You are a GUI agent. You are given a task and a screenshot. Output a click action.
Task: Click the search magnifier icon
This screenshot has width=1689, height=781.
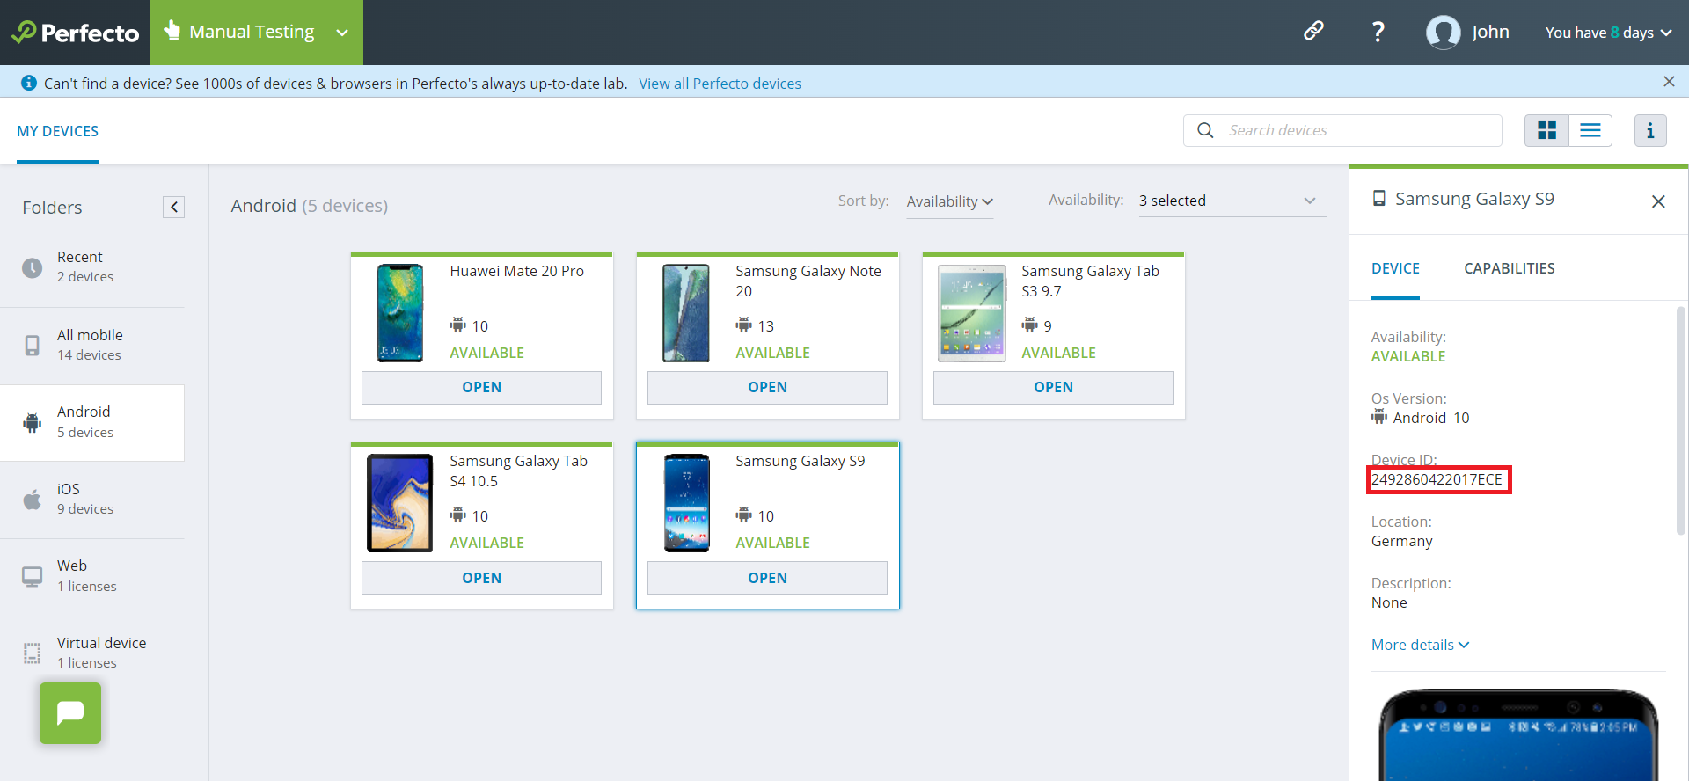coord(1205,130)
